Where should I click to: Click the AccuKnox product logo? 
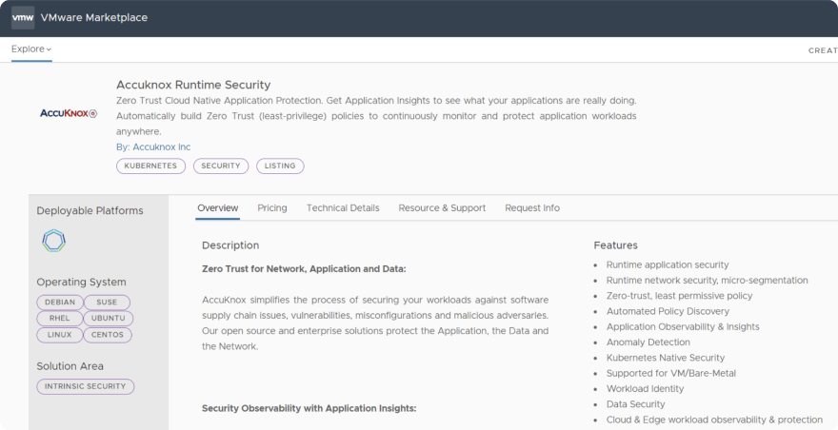(x=69, y=113)
